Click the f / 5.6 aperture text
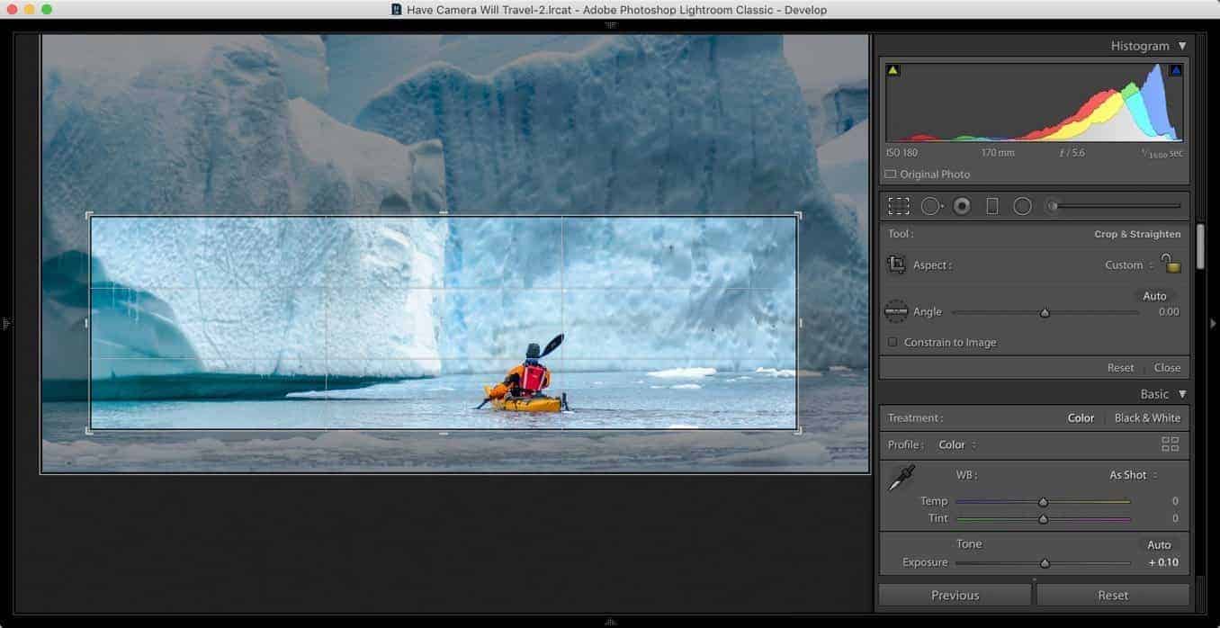Screen dimensions: 1220x628 (x=1072, y=153)
